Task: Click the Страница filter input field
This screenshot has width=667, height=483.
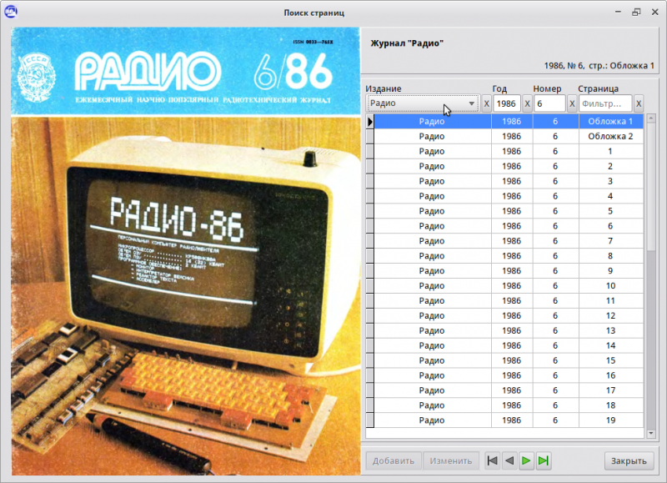Action: point(605,103)
